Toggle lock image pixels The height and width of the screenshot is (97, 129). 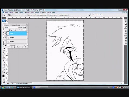[12, 30]
